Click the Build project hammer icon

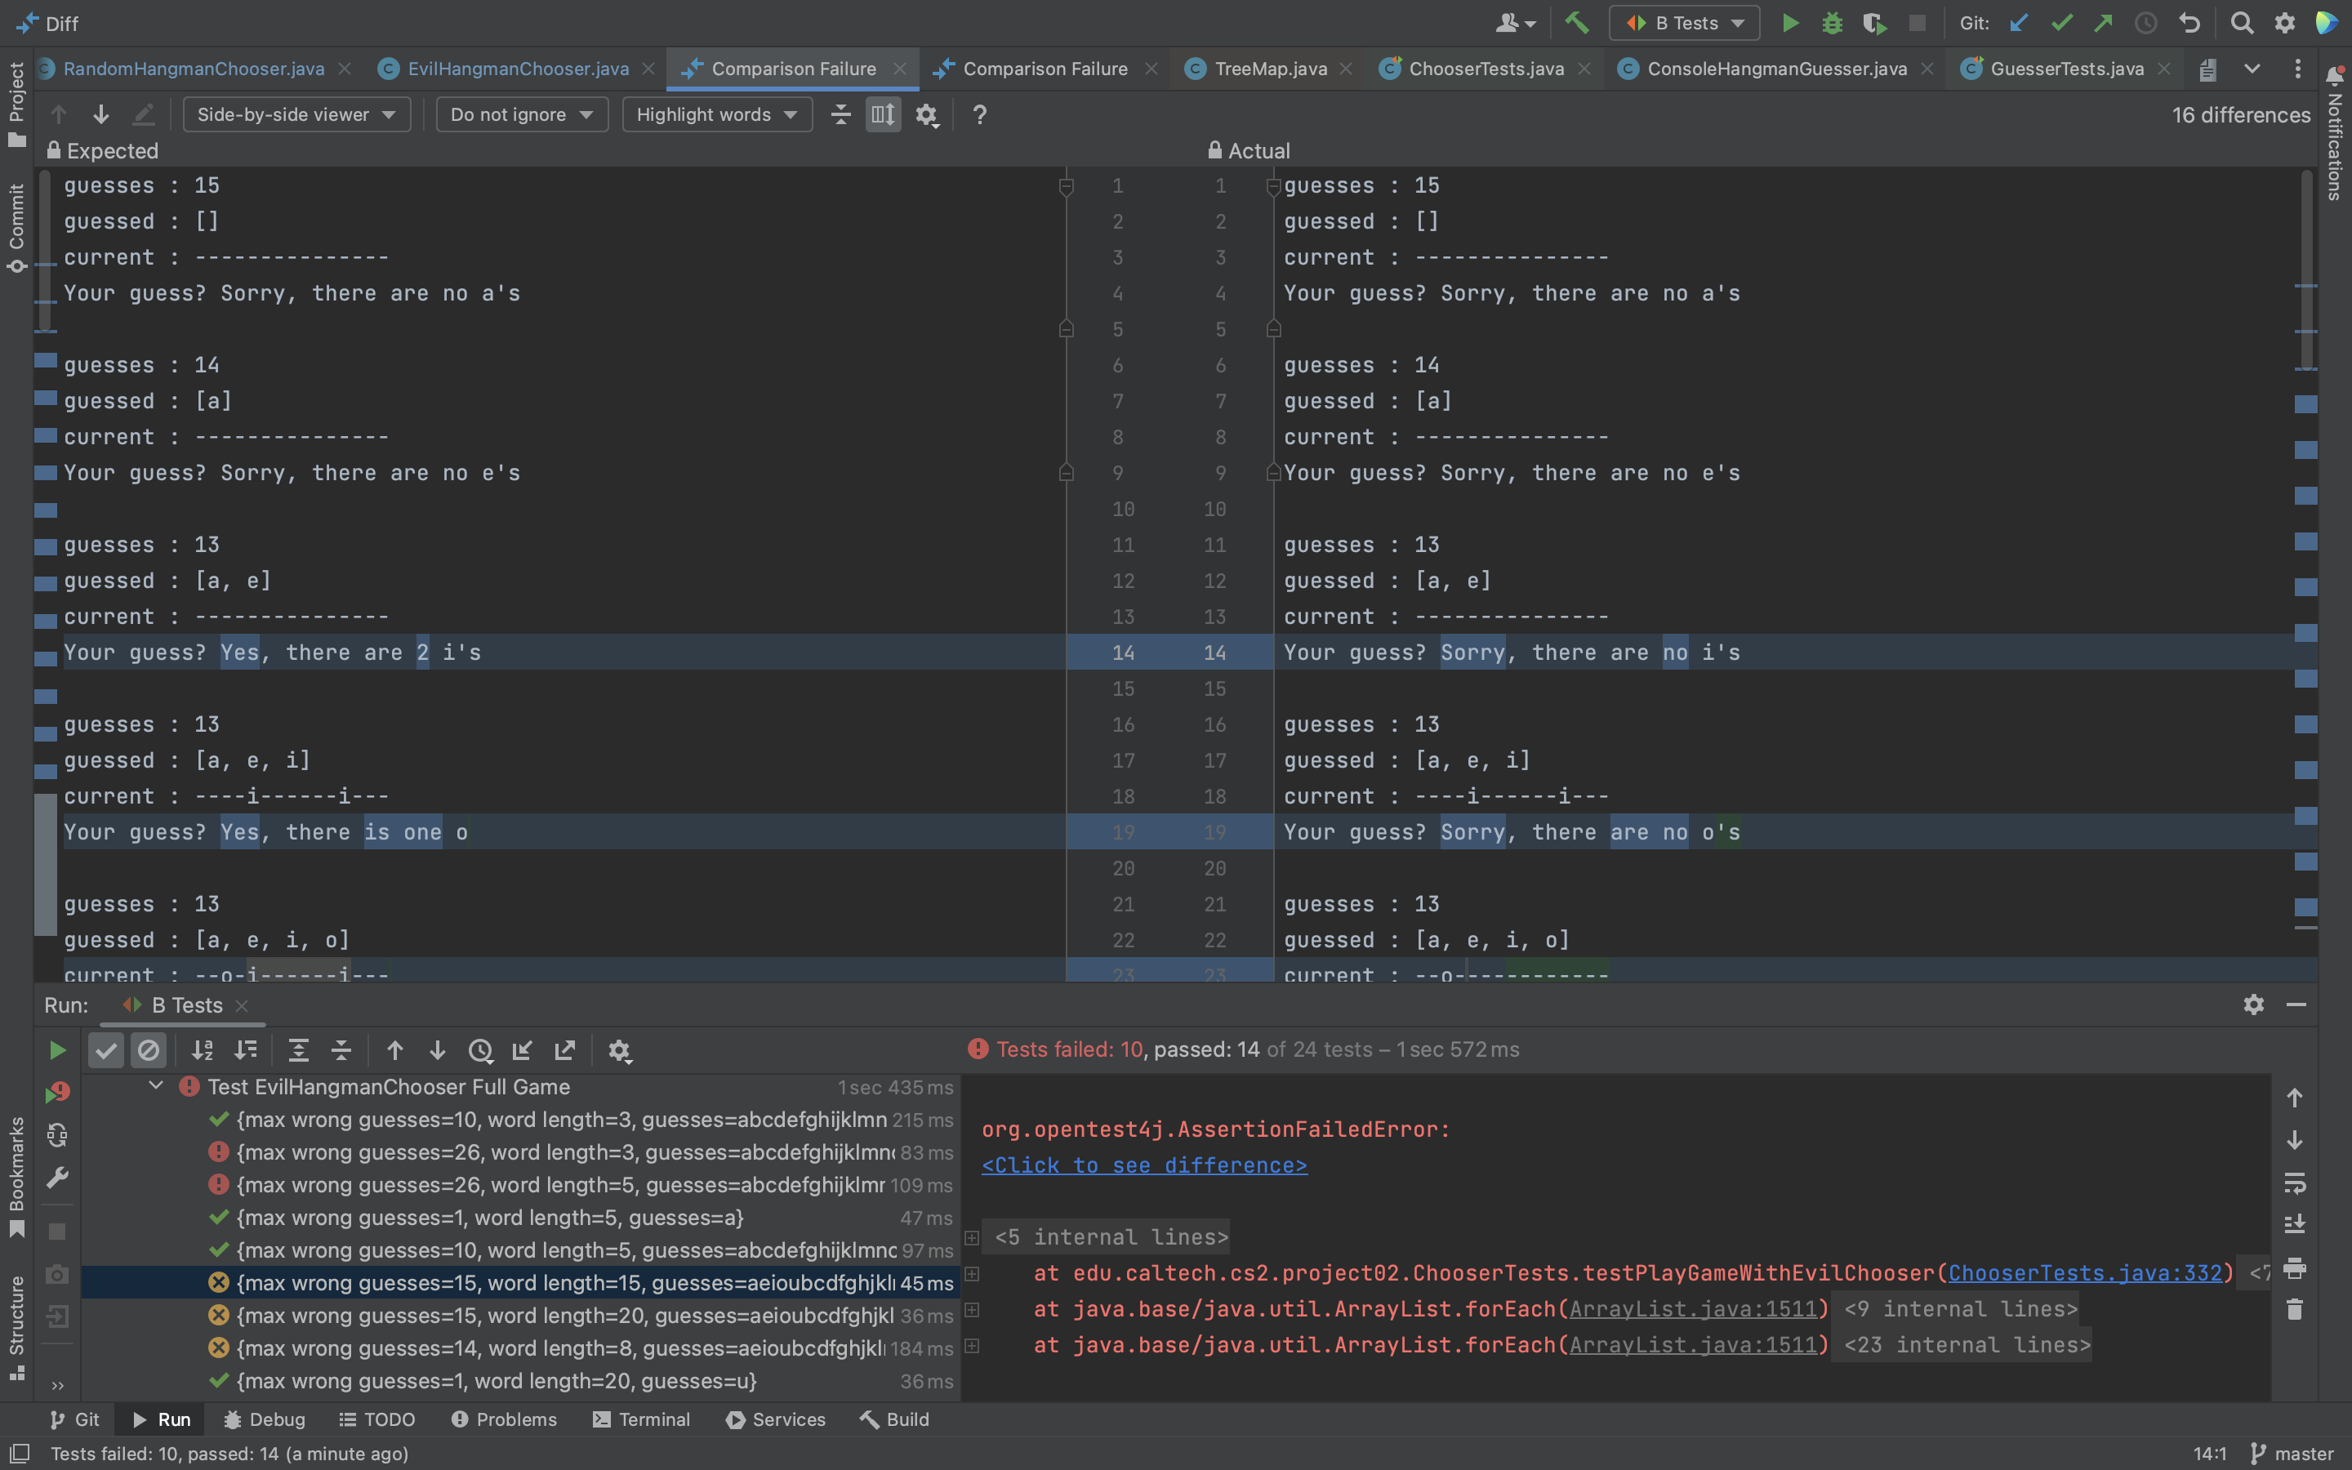click(1576, 22)
